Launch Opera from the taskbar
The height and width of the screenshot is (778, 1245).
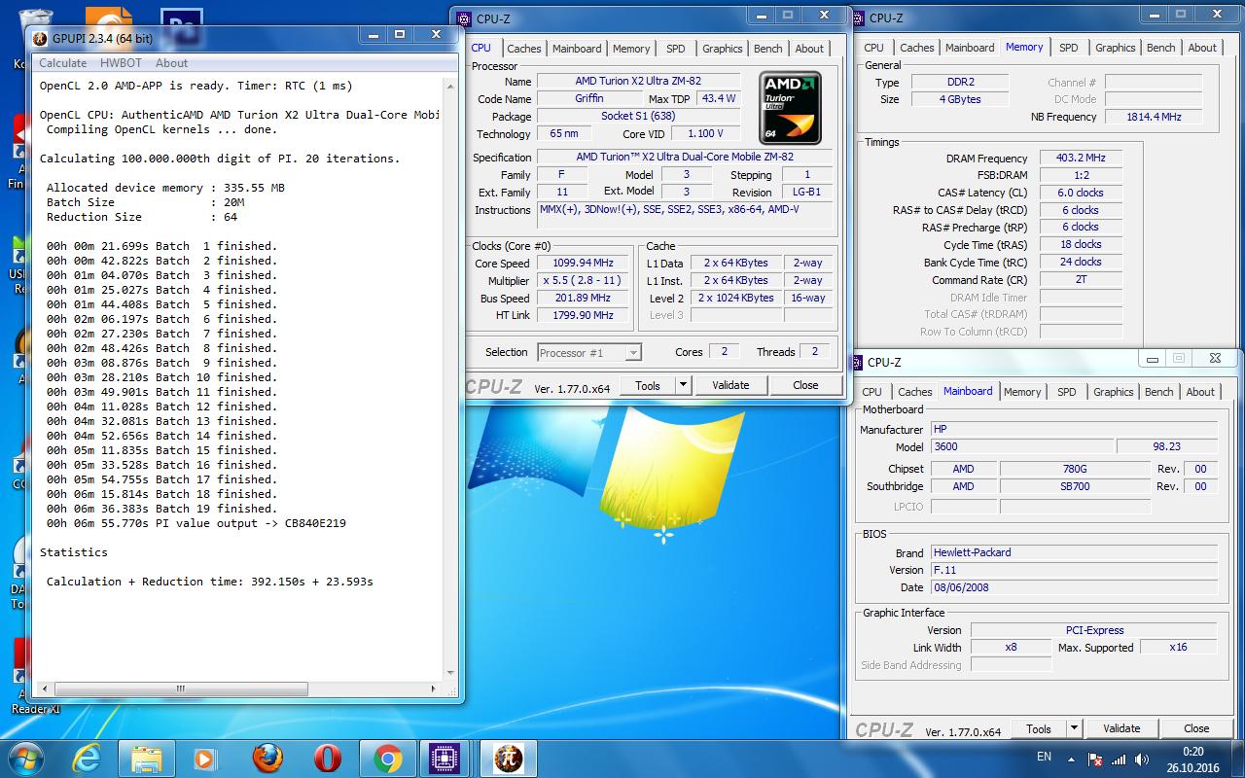(x=328, y=758)
